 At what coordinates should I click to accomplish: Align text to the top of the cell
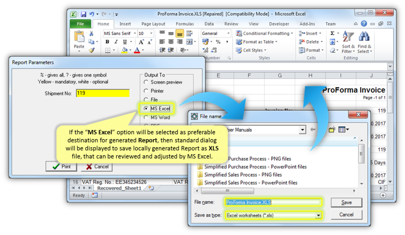tap(162, 33)
